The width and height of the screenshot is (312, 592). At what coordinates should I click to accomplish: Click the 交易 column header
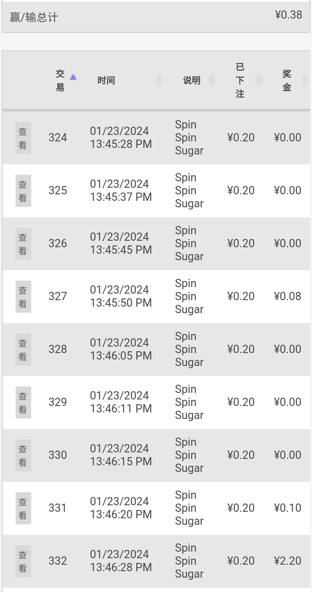[x=60, y=80]
